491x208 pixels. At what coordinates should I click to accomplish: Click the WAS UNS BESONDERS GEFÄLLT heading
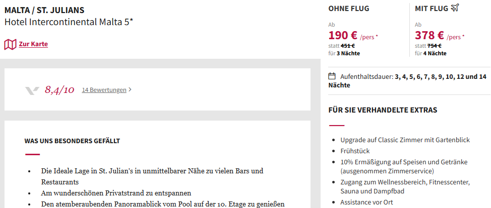point(72,141)
